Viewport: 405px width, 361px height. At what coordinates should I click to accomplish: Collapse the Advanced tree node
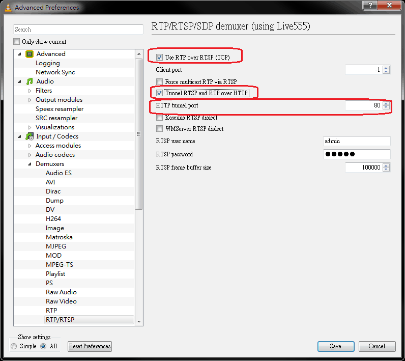pyautogui.click(x=19, y=54)
